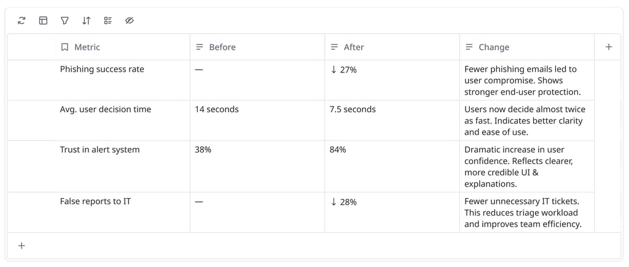Select the Phishing success rate cell

(x=122, y=80)
